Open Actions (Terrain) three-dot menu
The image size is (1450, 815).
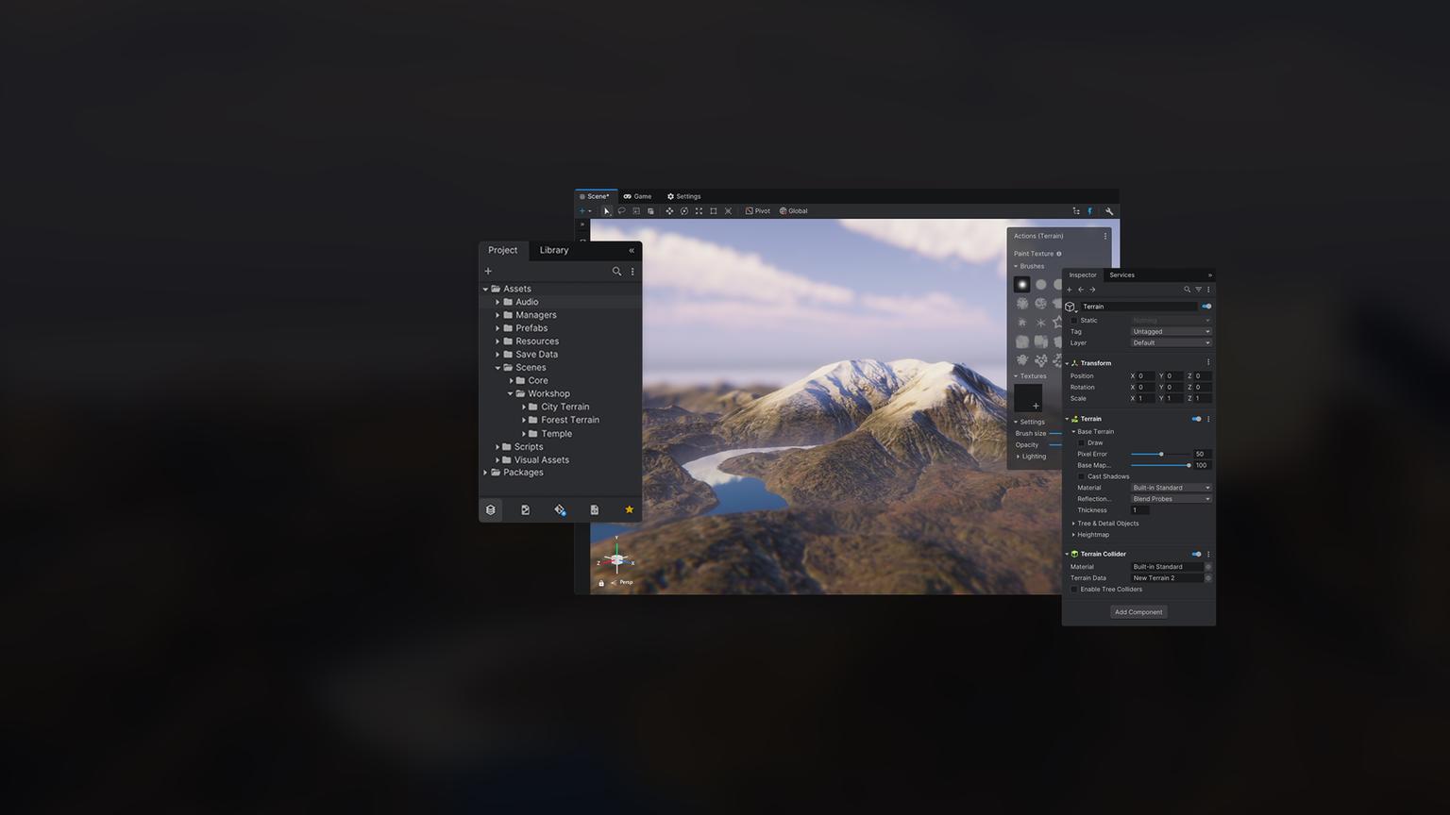1105,237
